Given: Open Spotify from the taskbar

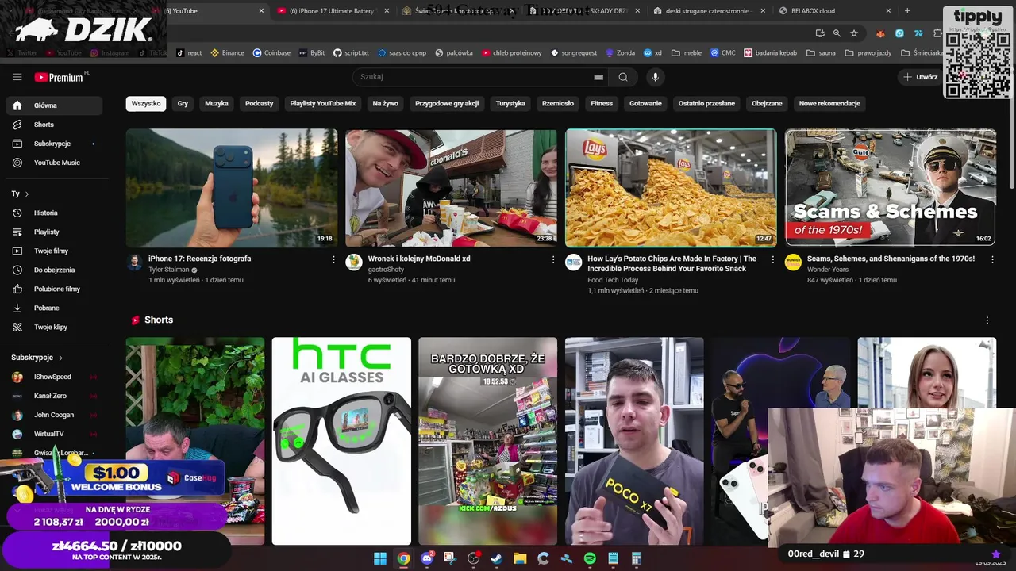Looking at the screenshot, I should tap(590, 558).
